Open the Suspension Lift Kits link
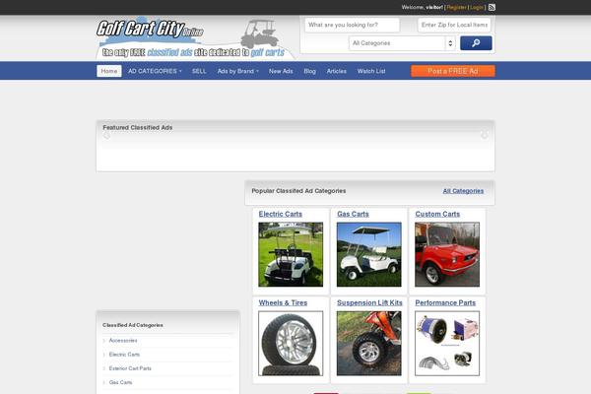Image resolution: width=591 pixels, height=394 pixels. click(x=369, y=302)
